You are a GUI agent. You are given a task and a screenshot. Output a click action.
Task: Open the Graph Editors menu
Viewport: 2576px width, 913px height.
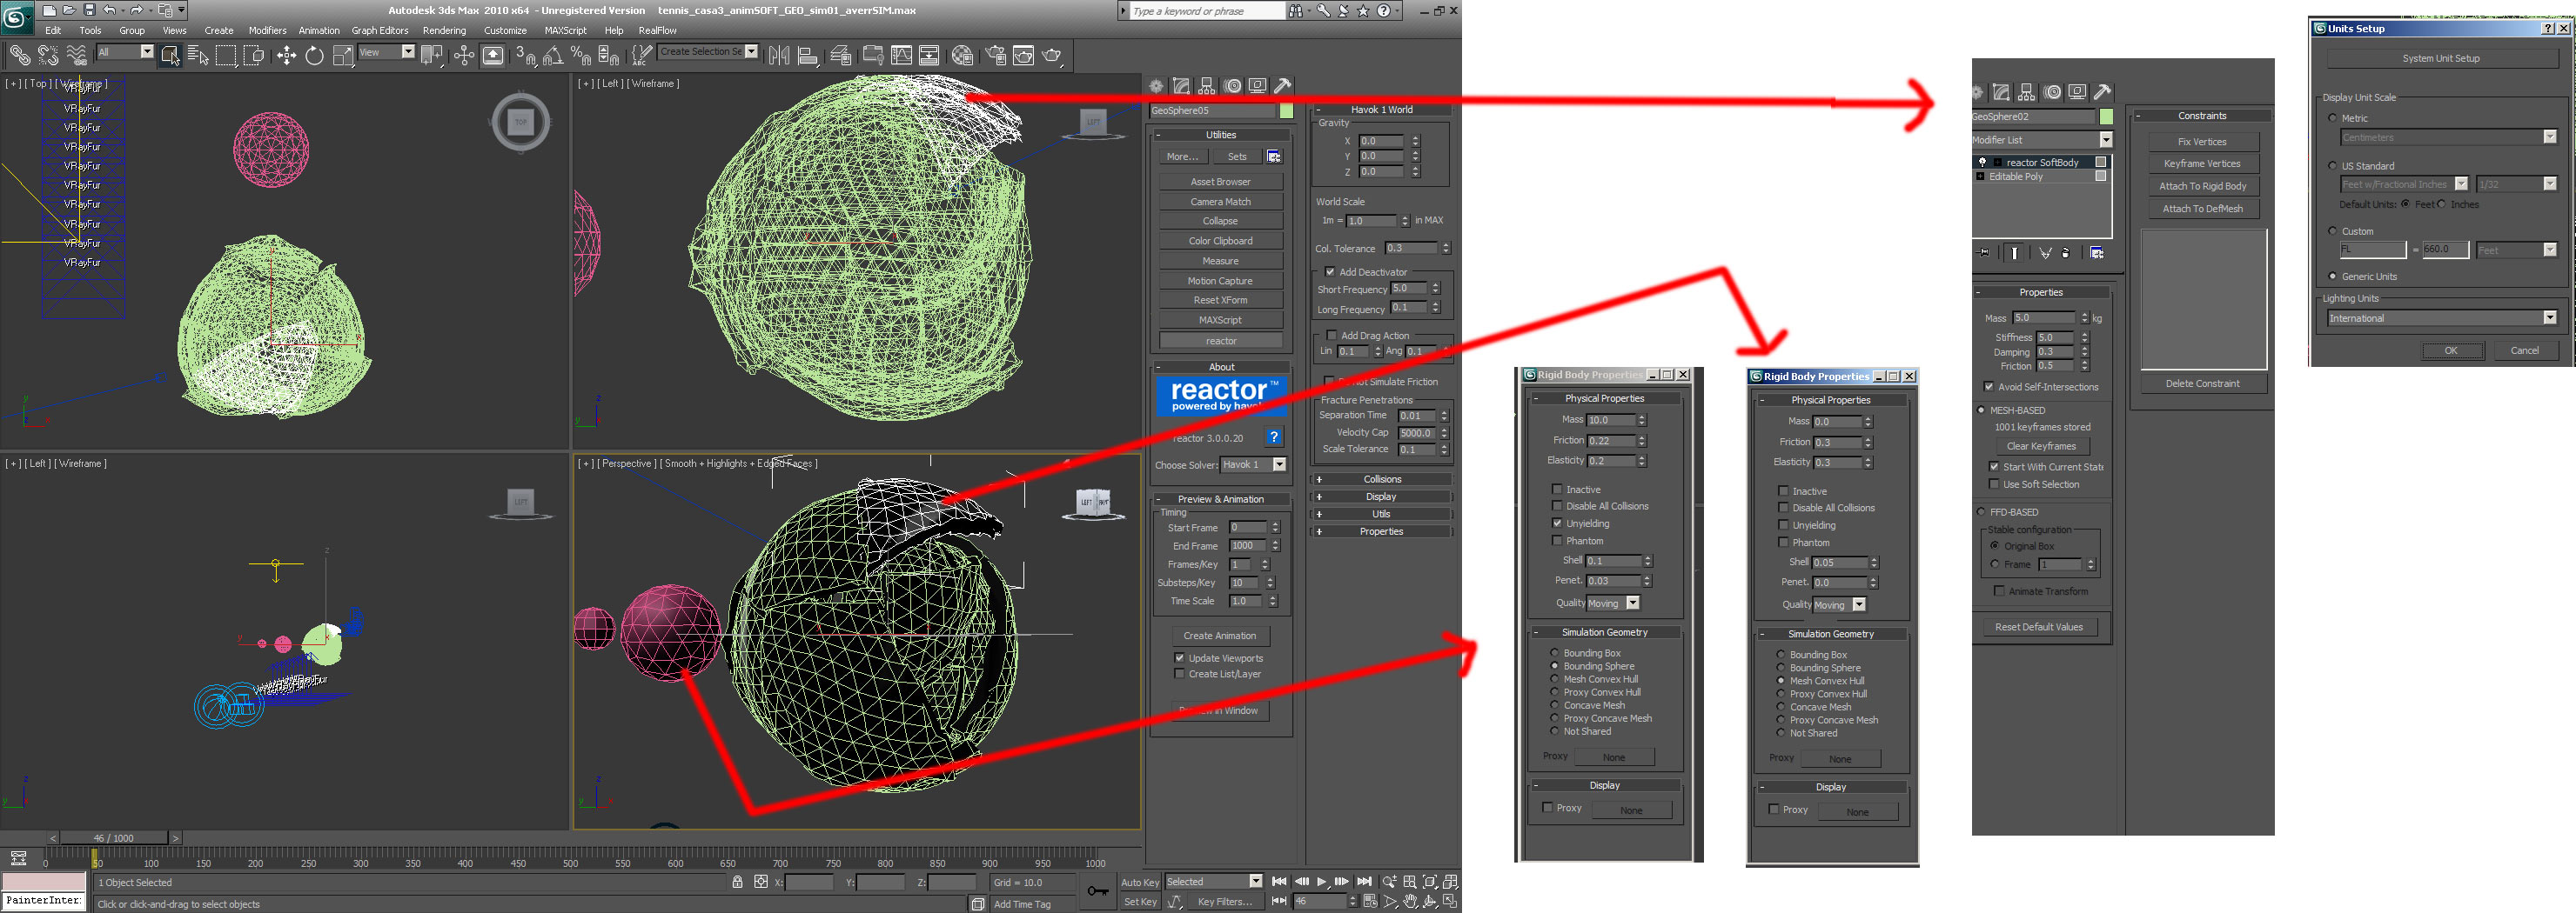point(380,30)
